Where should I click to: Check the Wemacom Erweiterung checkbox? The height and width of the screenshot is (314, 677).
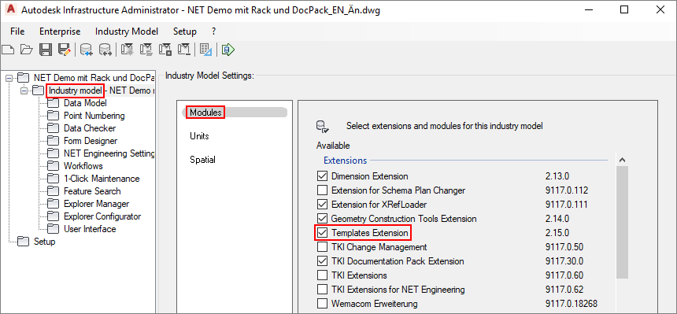[x=322, y=304]
